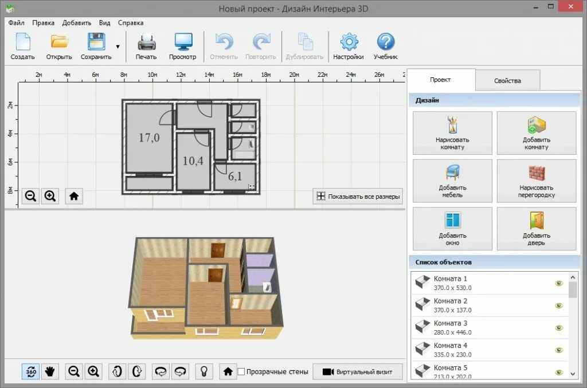Open the Файл menu
This screenshot has width=587, height=388.
tap(17, 23)
